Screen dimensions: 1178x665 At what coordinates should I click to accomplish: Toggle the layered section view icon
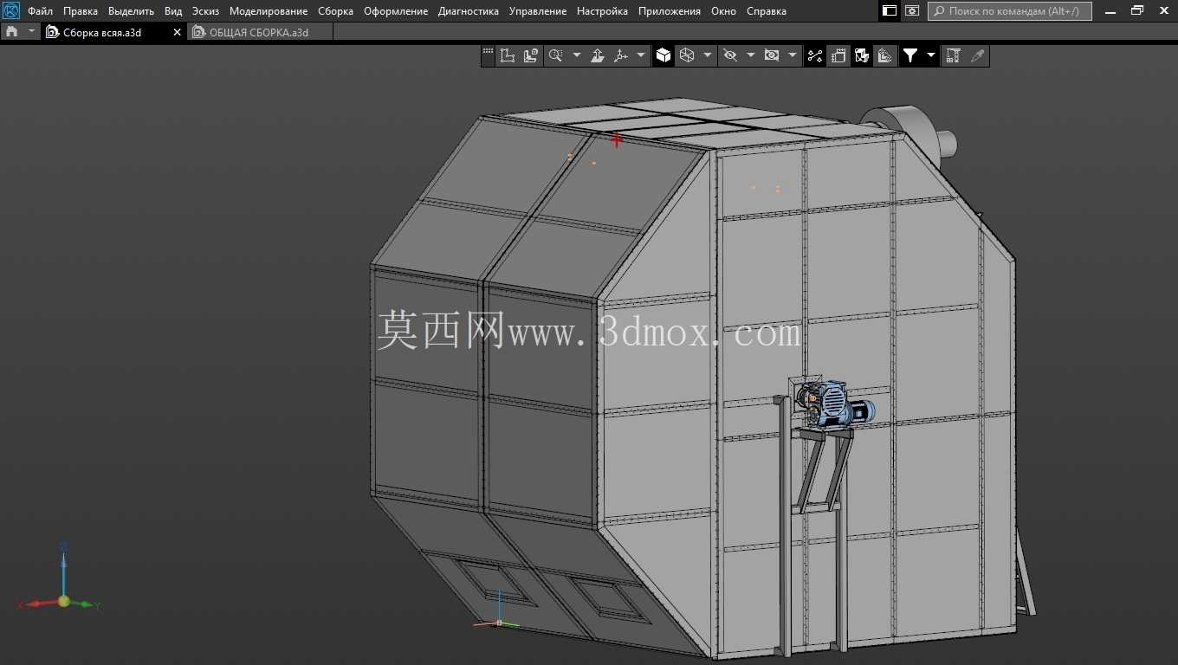pyautogui.click(x=884, y=55)
